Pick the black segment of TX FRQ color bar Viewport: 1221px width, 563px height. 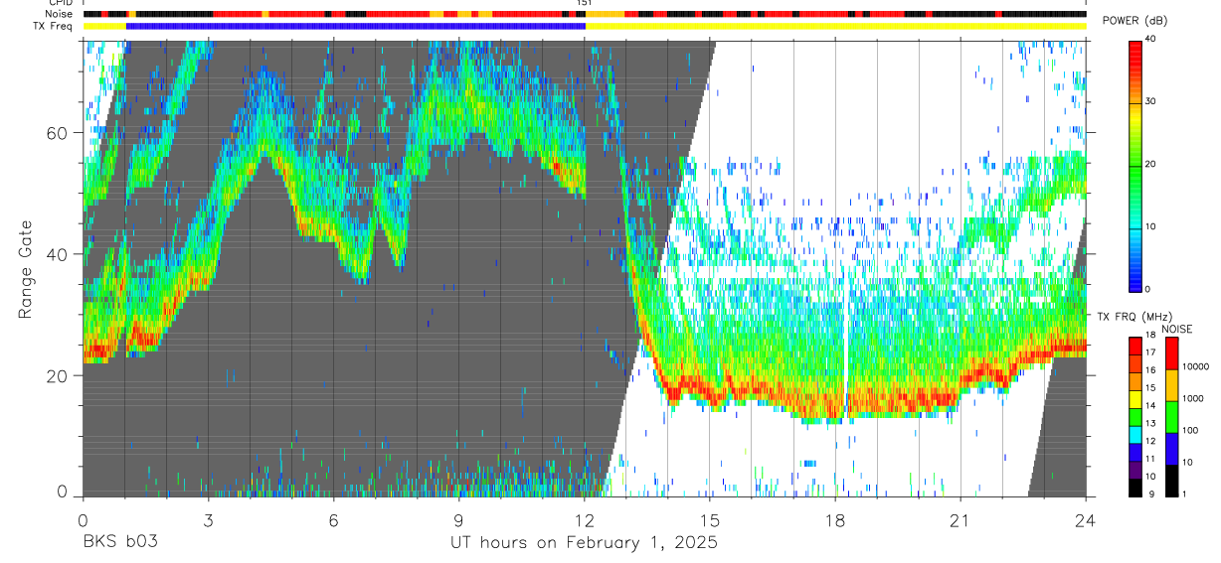(1134, 488)
